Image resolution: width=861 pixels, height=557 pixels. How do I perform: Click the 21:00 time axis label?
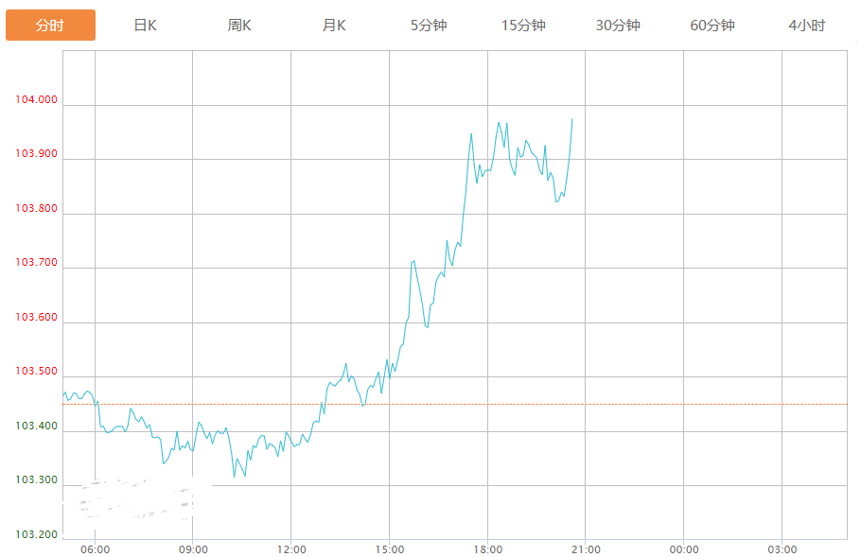pos(586,549)
